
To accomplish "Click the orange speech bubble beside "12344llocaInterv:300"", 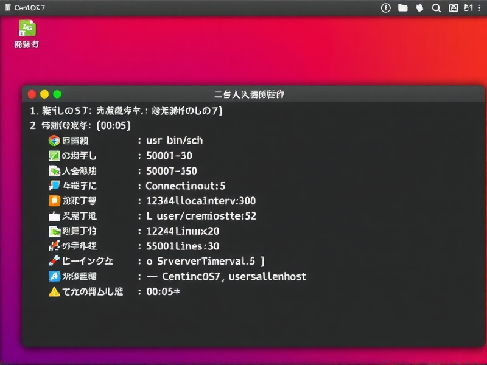I will (54, 201).
